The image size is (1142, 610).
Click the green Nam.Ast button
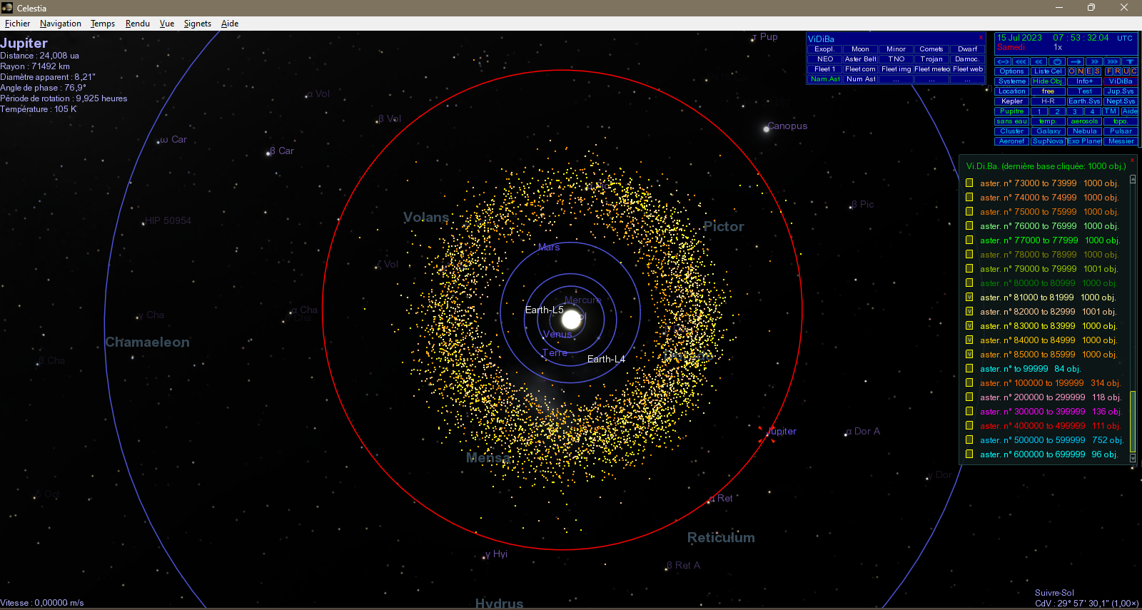click(x=824, y=79)
